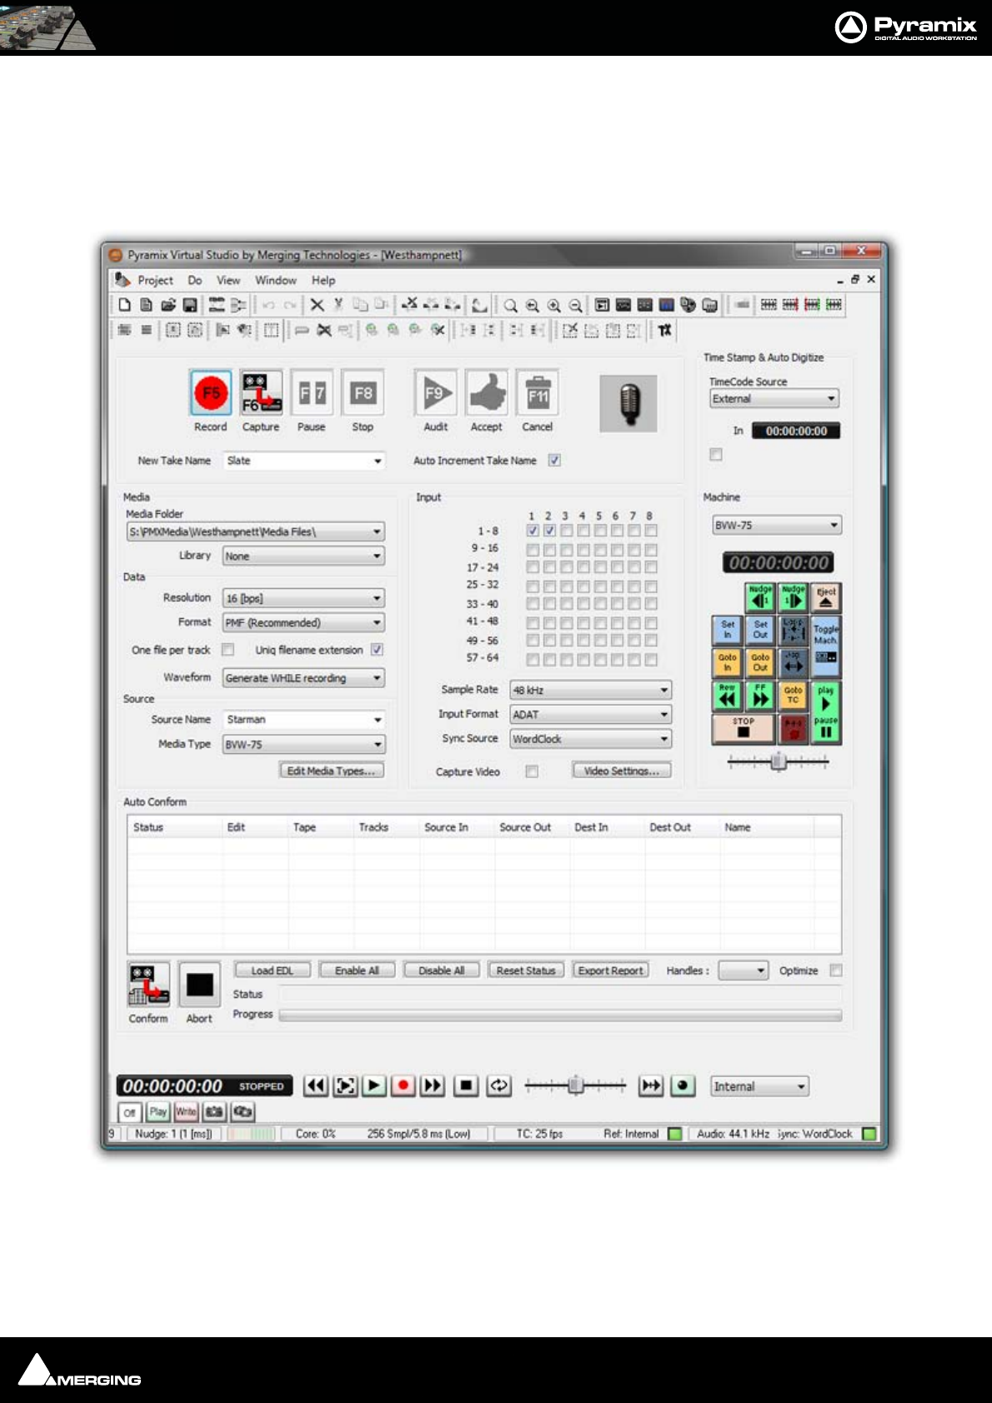Click the first magnifier zoom toolbar icon

tap(510, 306)
